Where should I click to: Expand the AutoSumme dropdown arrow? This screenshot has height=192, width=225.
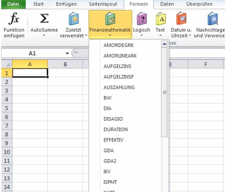(x=44, y=36)
